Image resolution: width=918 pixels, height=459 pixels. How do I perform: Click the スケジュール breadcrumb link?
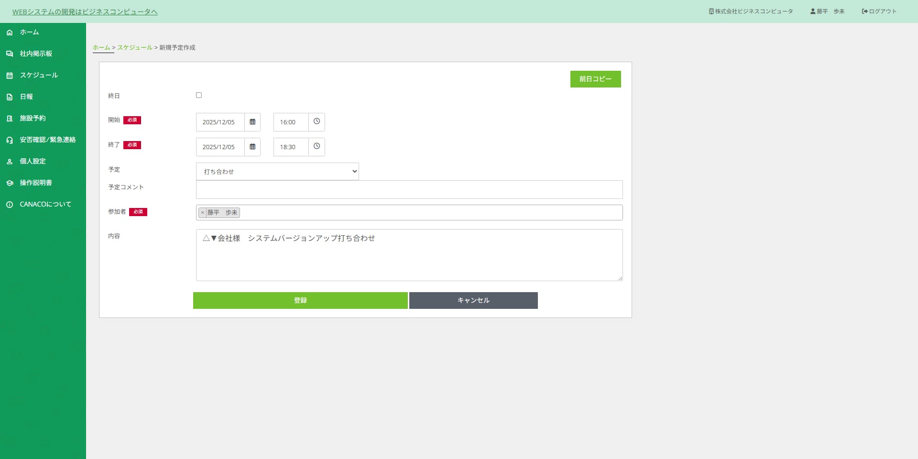click(x=135, y=47)
